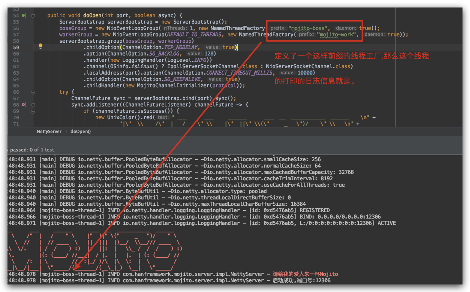The width and height of the screenshot is (470, 292).
Task: Collapse the doOpen method fold on line 54
Action: (33, 15)
